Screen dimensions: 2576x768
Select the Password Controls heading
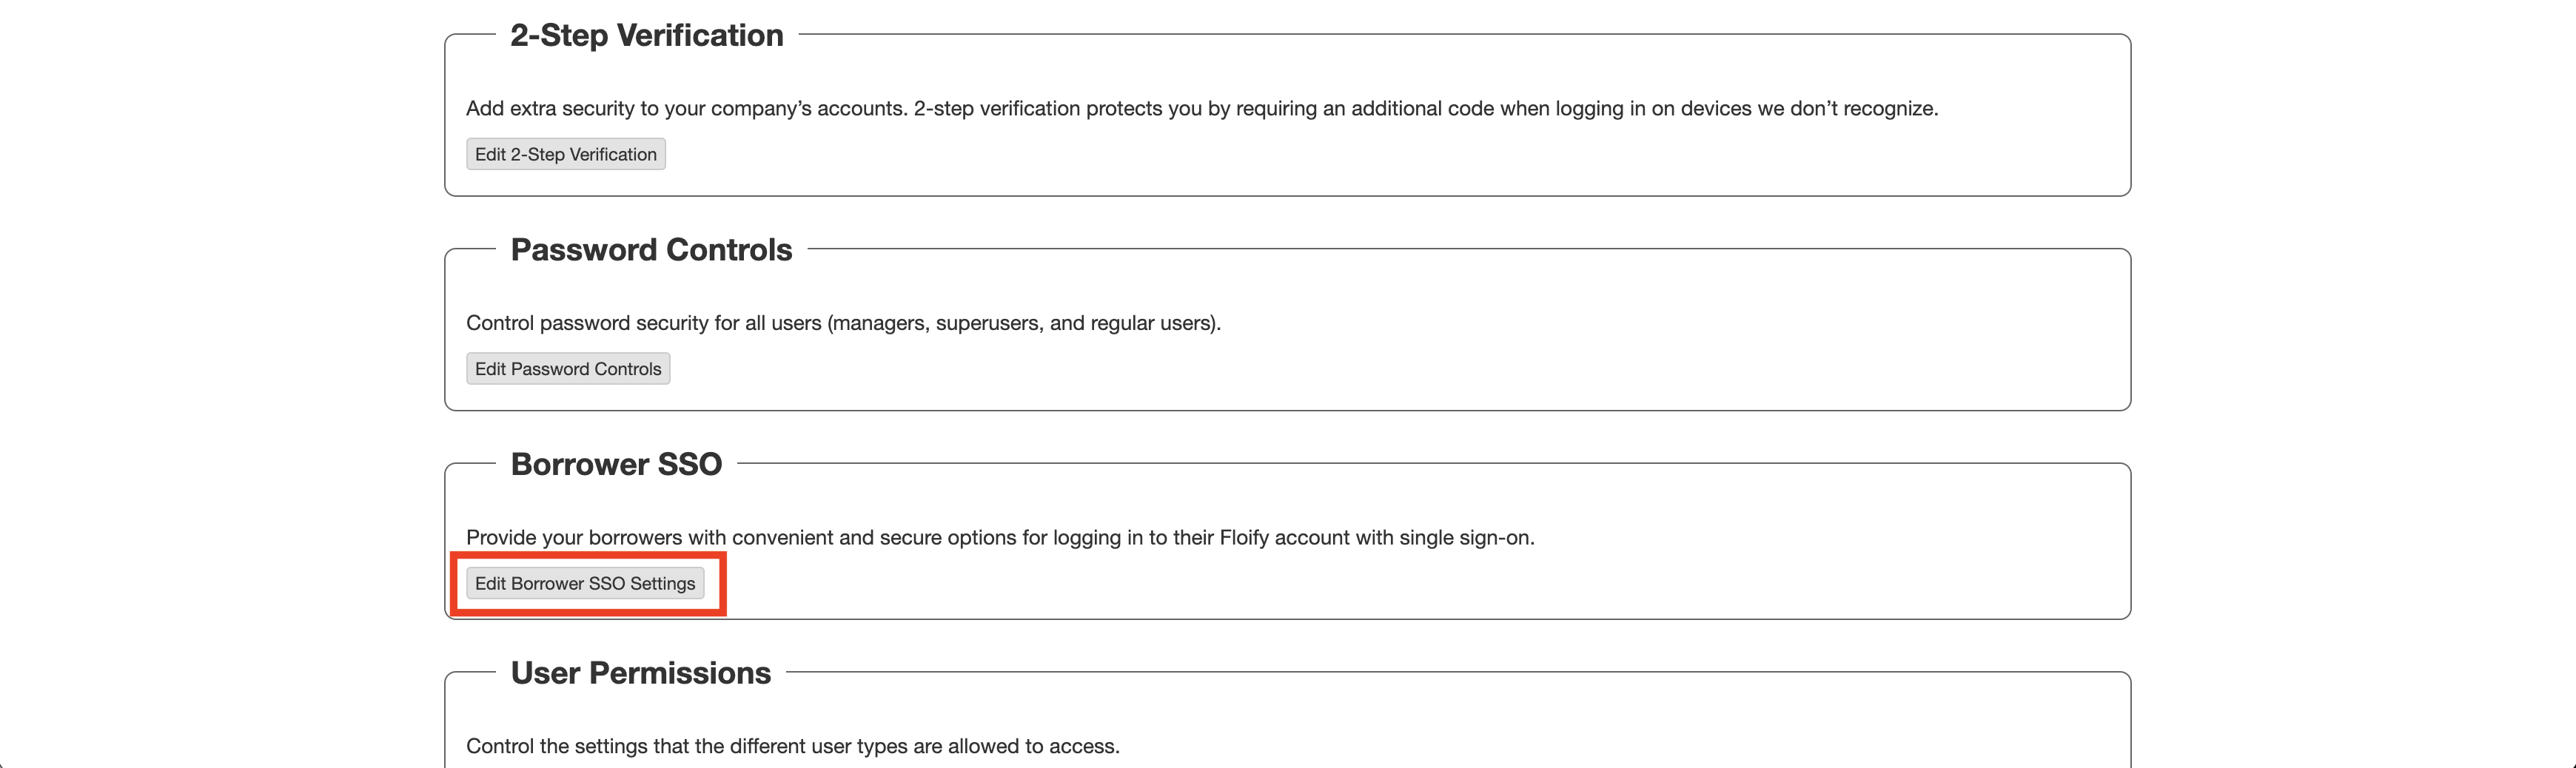tap(652, 250)
